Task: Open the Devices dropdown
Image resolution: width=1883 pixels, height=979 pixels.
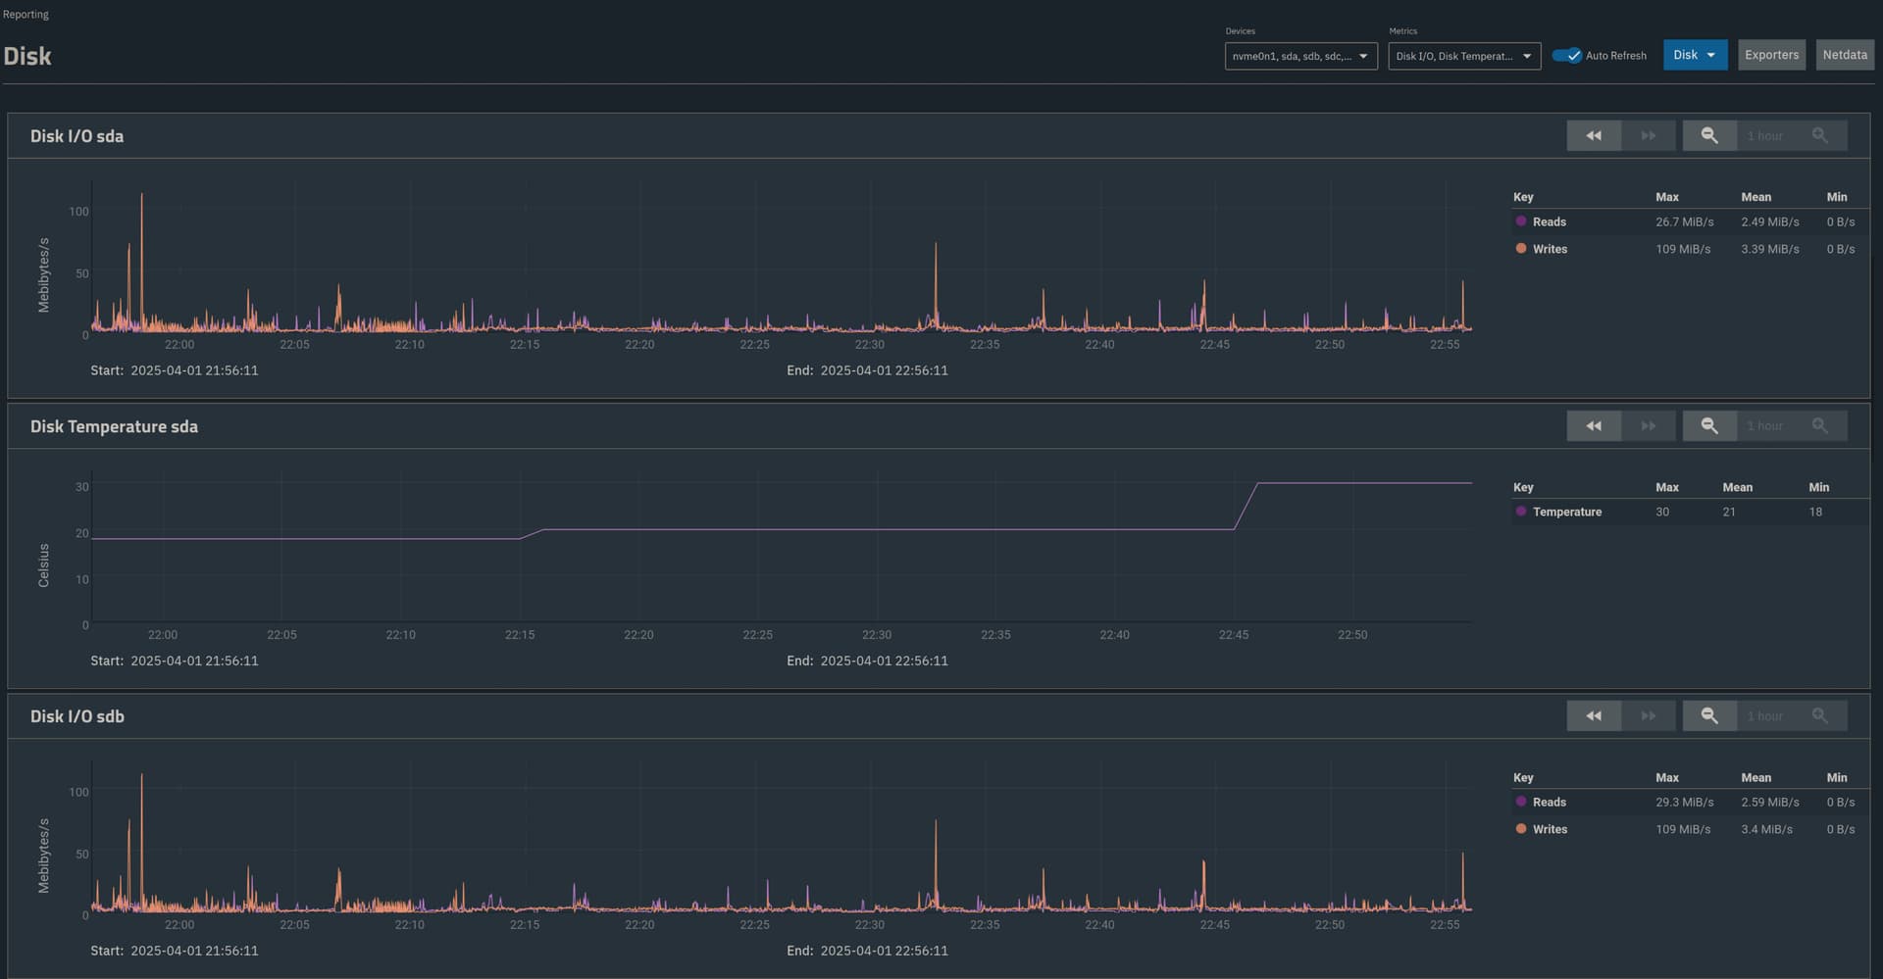Action: point(1300,57)
